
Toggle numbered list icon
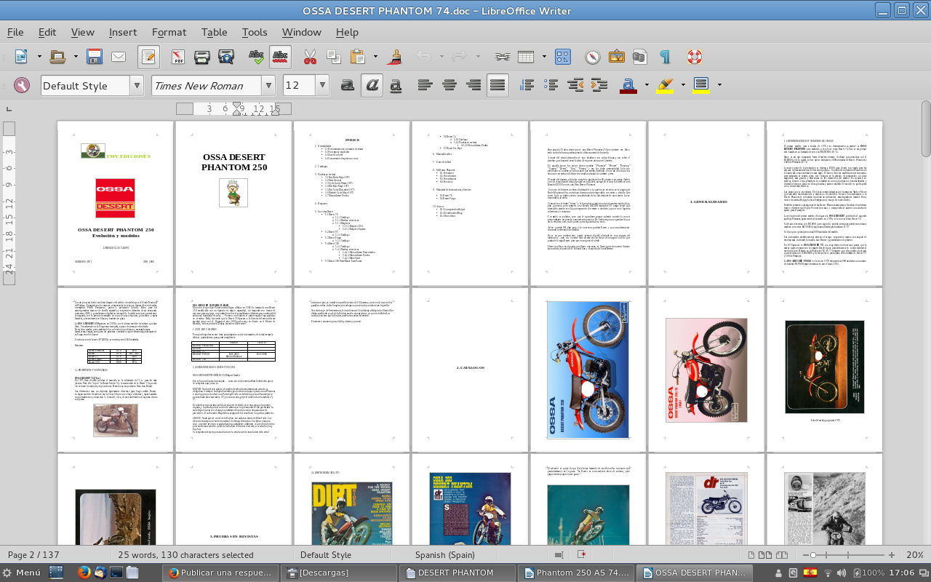(527, 85)
